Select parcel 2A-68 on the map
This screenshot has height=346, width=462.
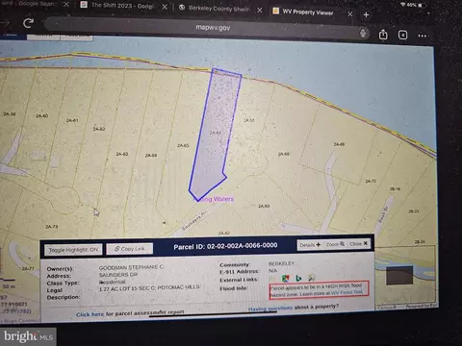(x=284, y=154)
